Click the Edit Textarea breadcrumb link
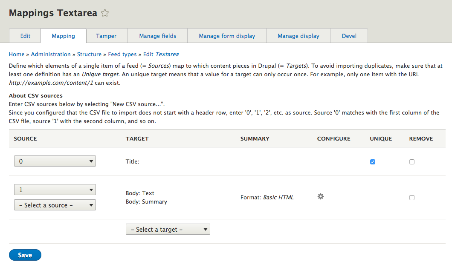This screenshot has height=279, width=452. 160,54
